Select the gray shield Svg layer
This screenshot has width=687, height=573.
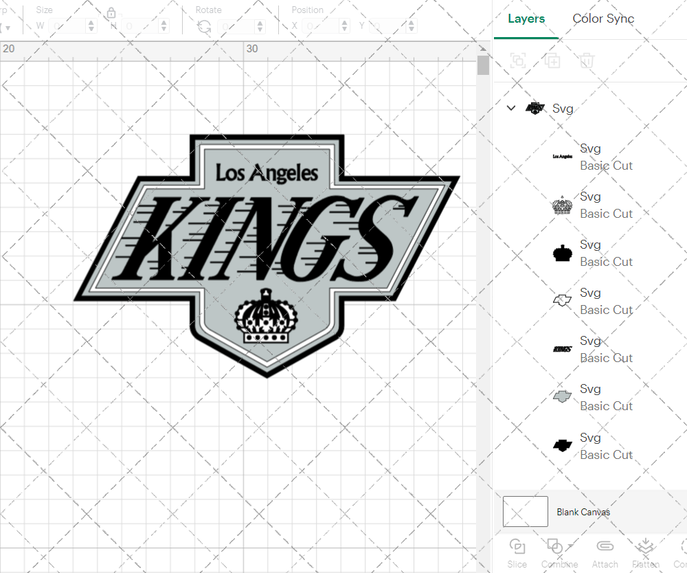598,397
